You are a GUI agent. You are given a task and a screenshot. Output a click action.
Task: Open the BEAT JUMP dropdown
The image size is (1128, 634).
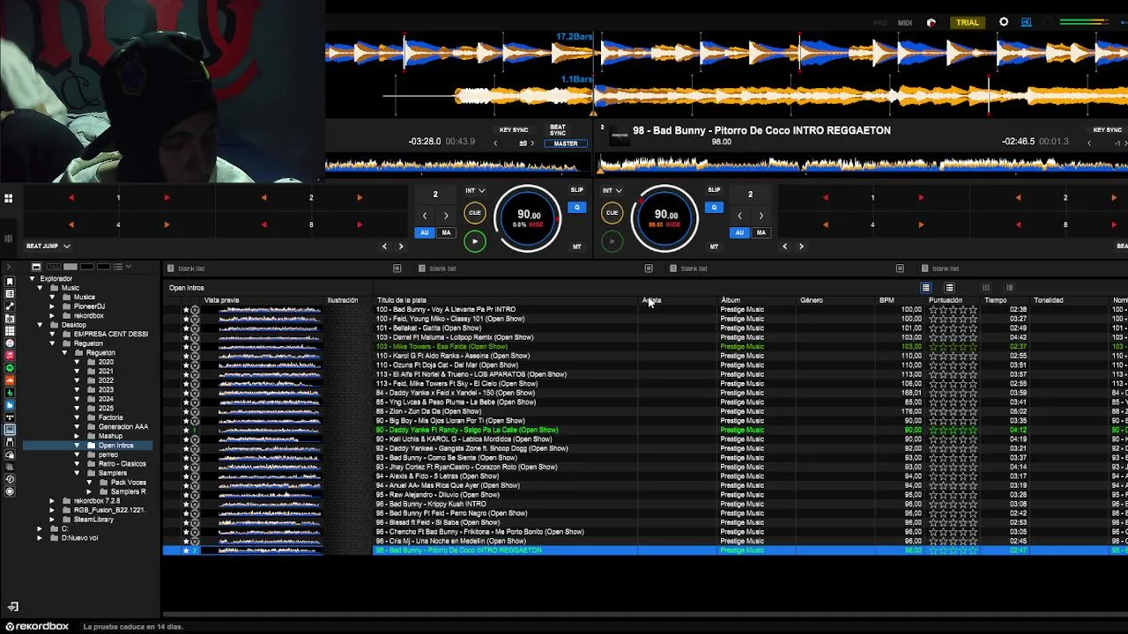(48, 247)
